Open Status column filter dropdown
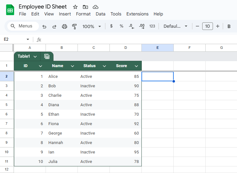 104,66
